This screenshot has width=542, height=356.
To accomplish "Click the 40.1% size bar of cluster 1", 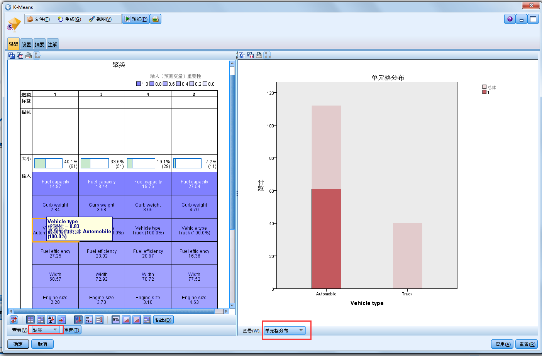I will click(x=48, y=163).
